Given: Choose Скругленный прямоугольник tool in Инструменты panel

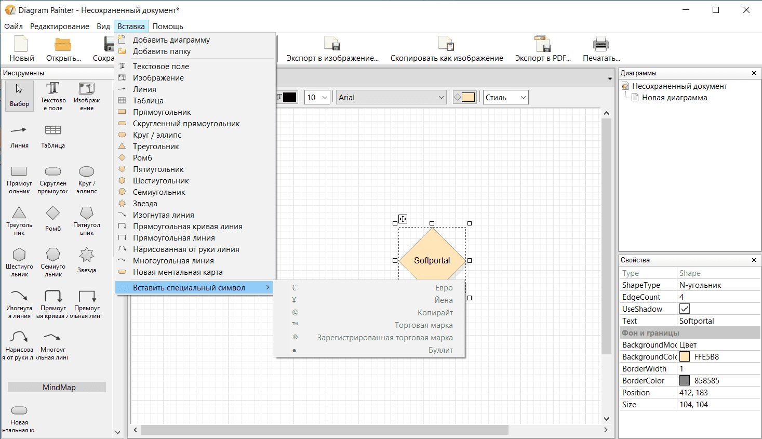Looking at the screenshot, I should (x=53, y=179).
